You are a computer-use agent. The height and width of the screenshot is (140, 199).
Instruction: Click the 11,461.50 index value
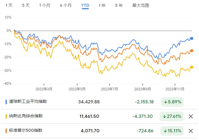click(89, 116)
